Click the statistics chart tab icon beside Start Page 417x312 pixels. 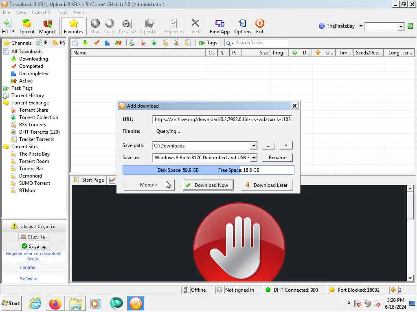112,180
